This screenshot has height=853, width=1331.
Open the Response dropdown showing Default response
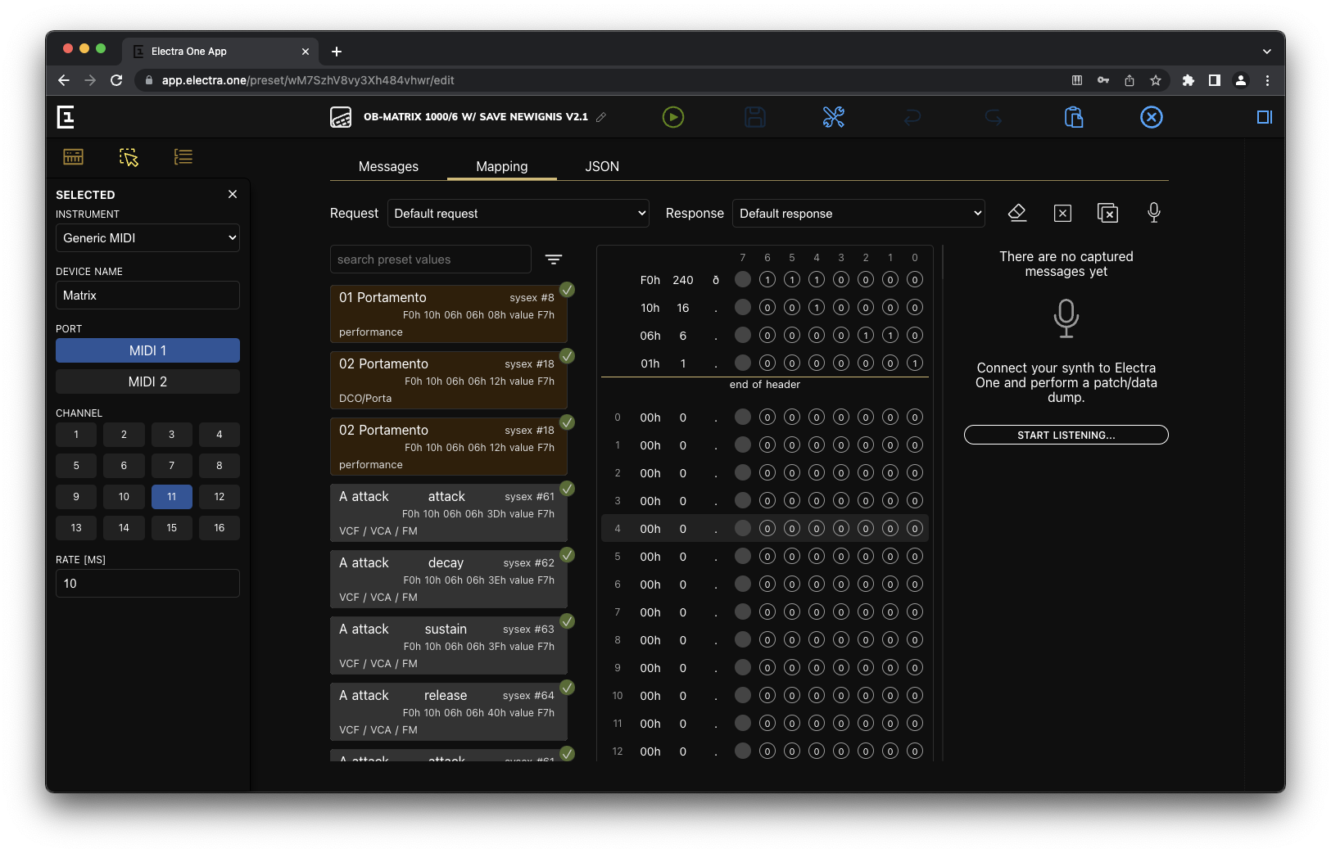[x=858, y=214]
